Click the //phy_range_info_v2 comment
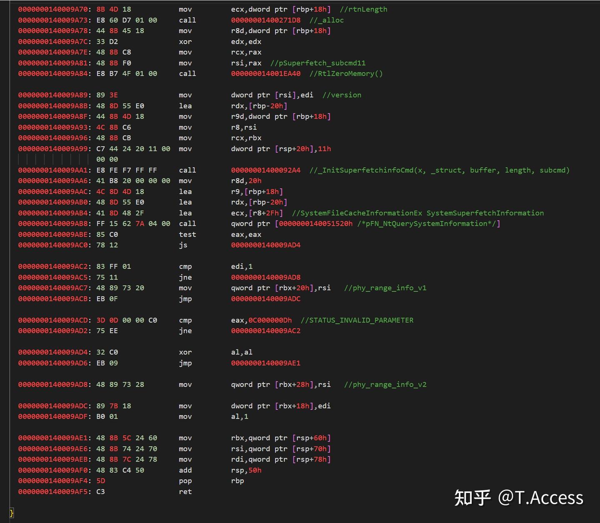 pos(385,384)
